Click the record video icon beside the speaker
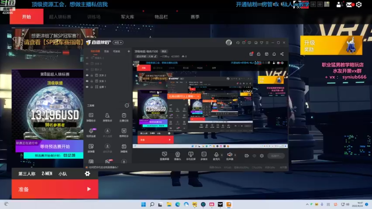The image size is (372, 209). coord(247,156)
